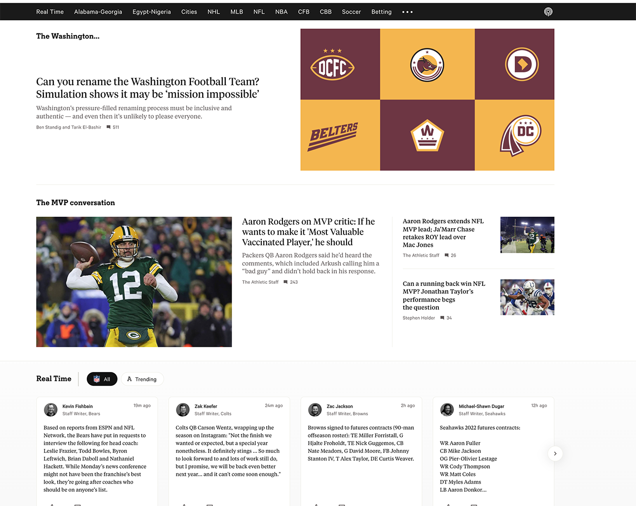This screenshot has width=636, height=506.
Task: Open the podcast icon in top navigation
Action: click(548, 12)
